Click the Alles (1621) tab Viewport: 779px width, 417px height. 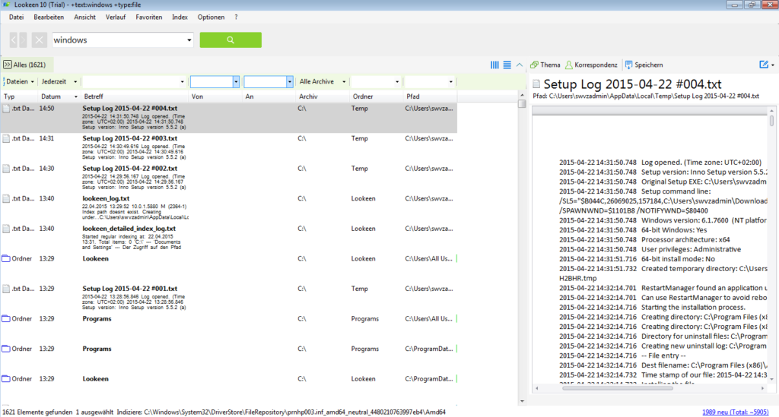[27, 65]
